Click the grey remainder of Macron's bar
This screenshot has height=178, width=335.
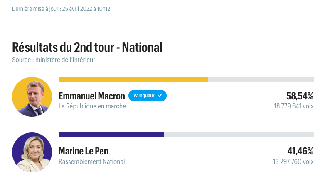click(x=261, y=79)
